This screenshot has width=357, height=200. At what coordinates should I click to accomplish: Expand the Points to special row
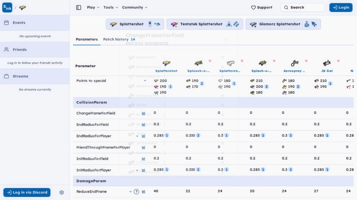[x=145, y=81]
